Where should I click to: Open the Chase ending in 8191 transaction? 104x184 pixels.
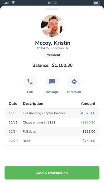(52, 122)
